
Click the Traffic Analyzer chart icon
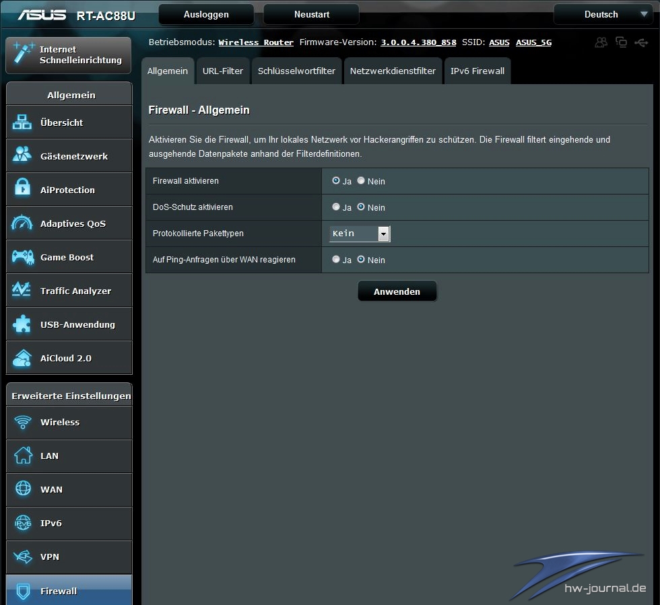point(21,290)
